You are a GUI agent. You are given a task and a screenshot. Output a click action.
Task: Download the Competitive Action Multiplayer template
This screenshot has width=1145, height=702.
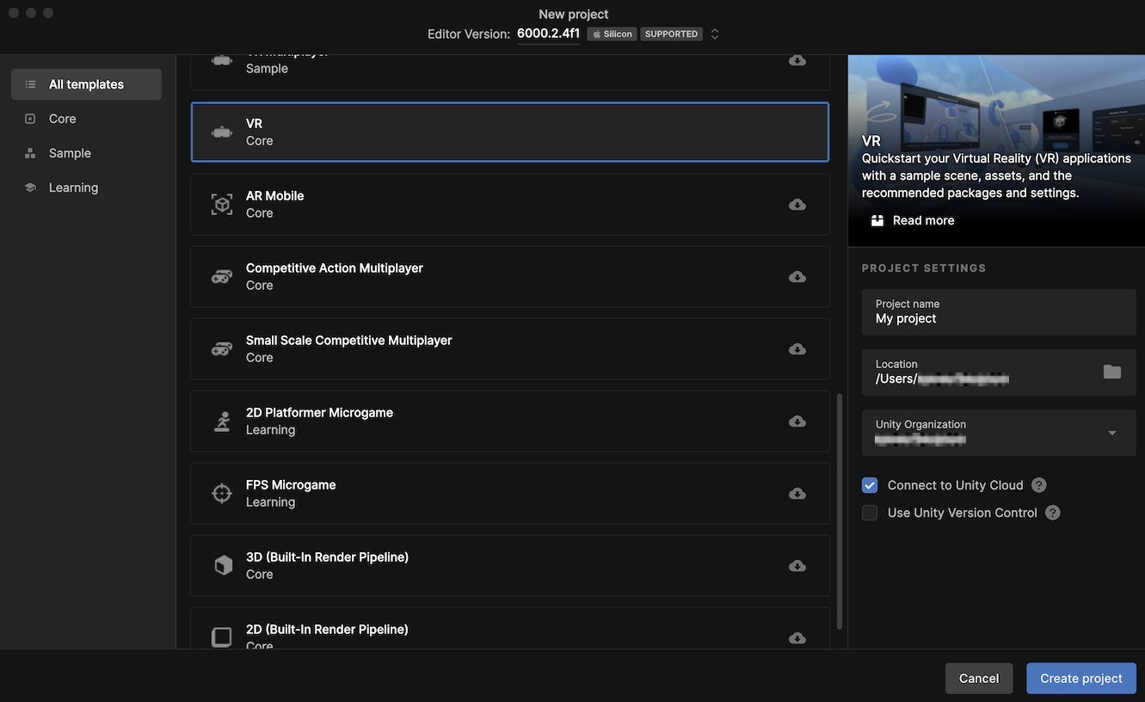point(797,277)
